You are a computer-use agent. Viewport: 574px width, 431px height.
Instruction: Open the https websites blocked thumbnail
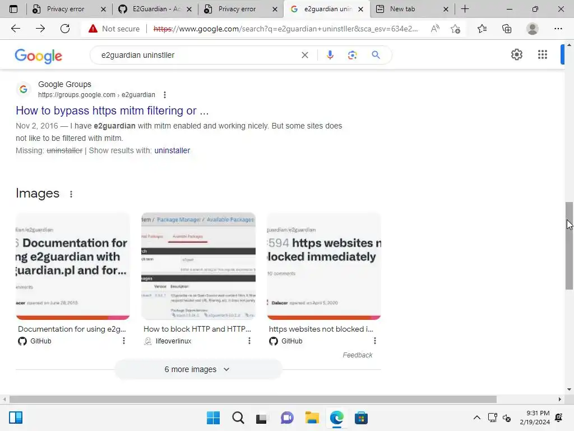coord(324,266)
